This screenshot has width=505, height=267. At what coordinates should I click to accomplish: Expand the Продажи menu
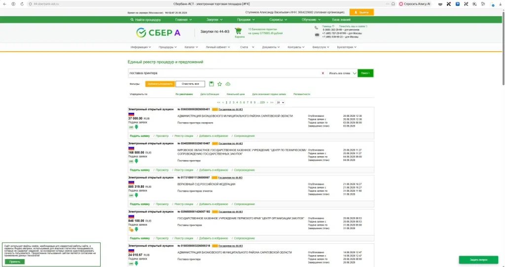(x=246, y=20)
